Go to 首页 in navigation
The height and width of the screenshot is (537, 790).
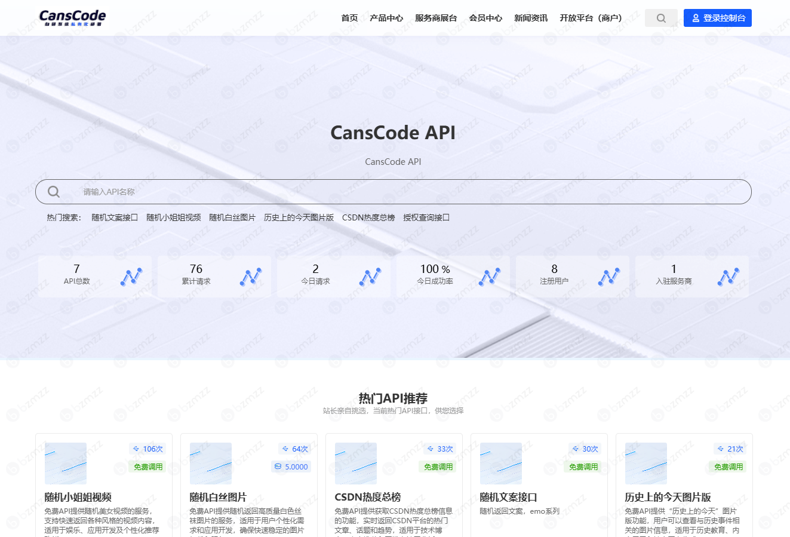click(x=349, y=18)
